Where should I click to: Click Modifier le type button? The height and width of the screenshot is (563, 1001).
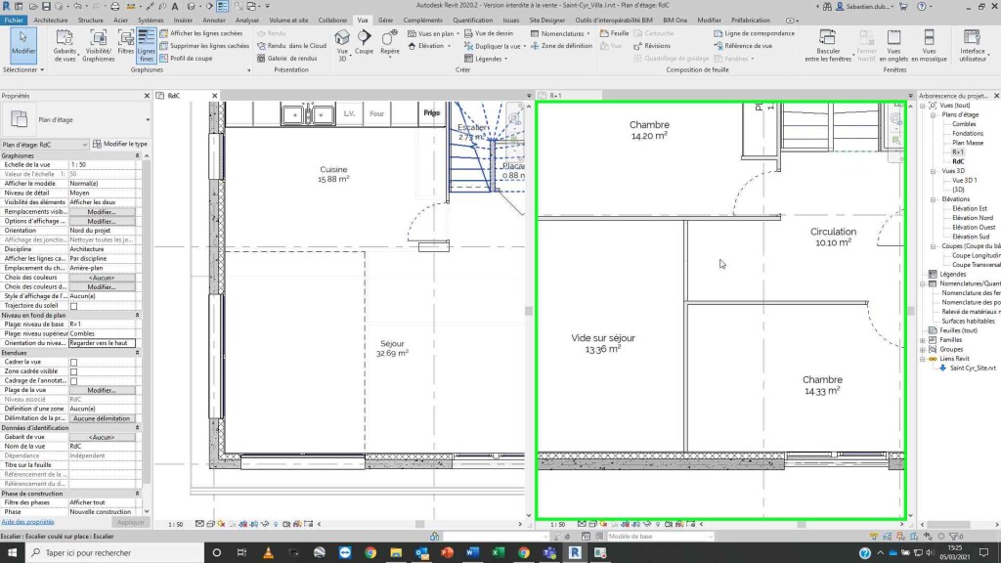pos(120,145)
